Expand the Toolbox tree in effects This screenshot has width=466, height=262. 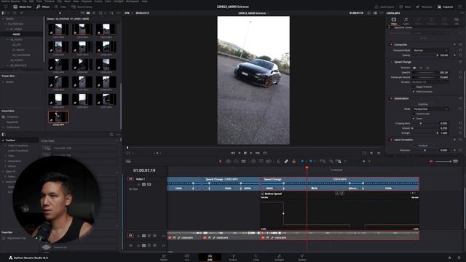[3, 140]
